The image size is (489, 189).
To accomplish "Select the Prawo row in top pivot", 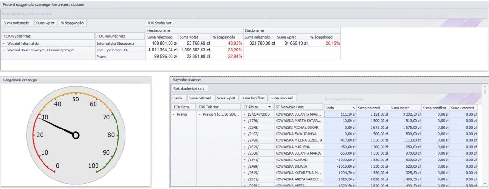I will tap(120, 57).
